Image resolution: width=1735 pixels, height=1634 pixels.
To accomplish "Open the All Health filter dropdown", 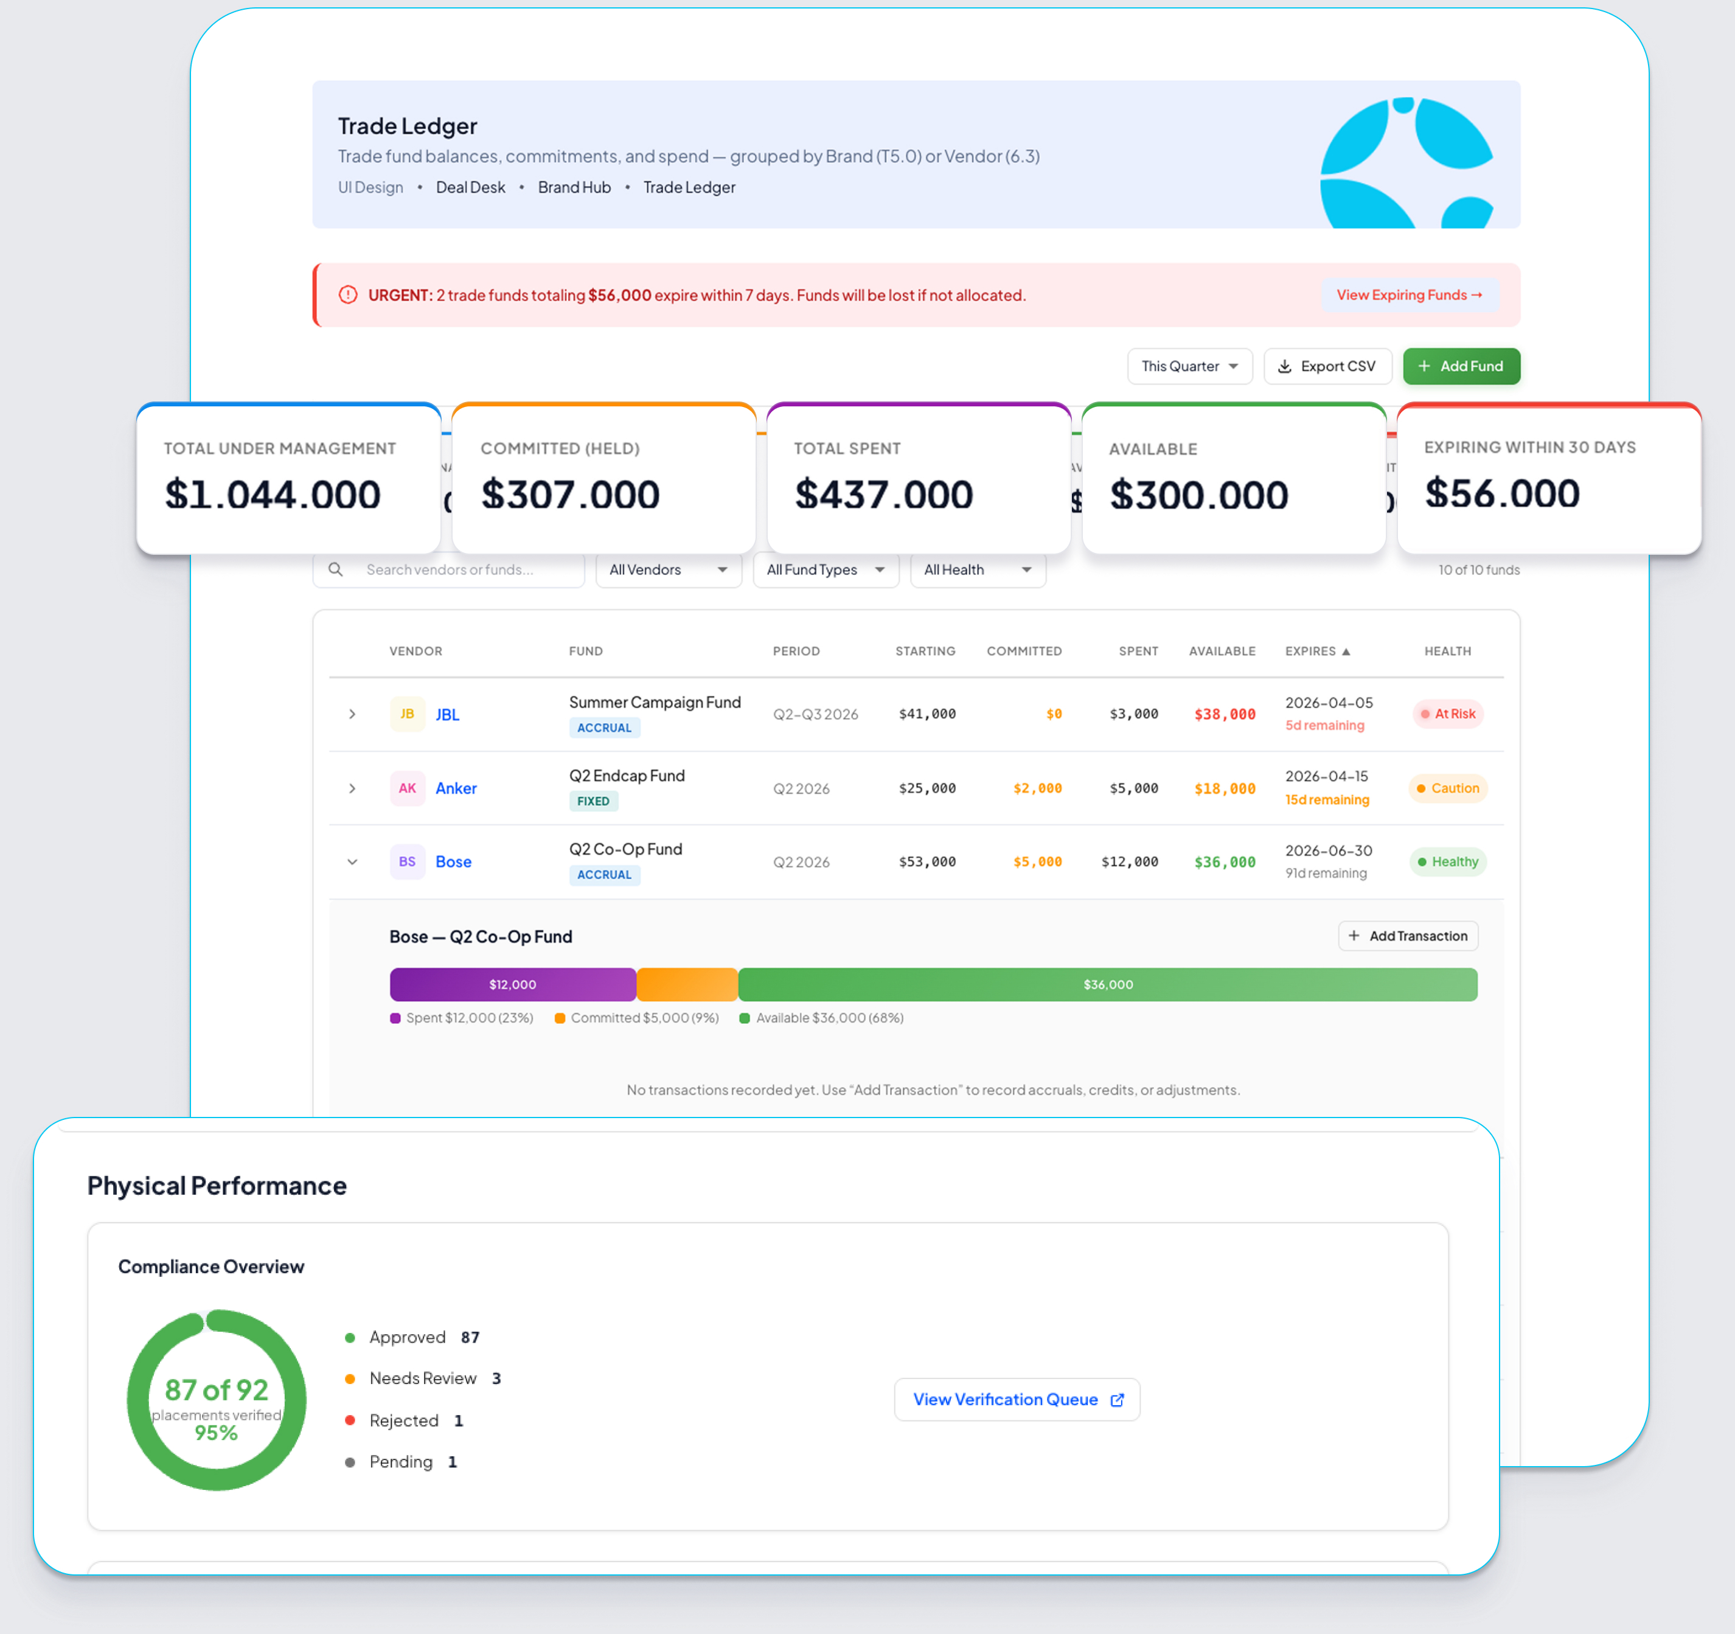I will (978, 570).
